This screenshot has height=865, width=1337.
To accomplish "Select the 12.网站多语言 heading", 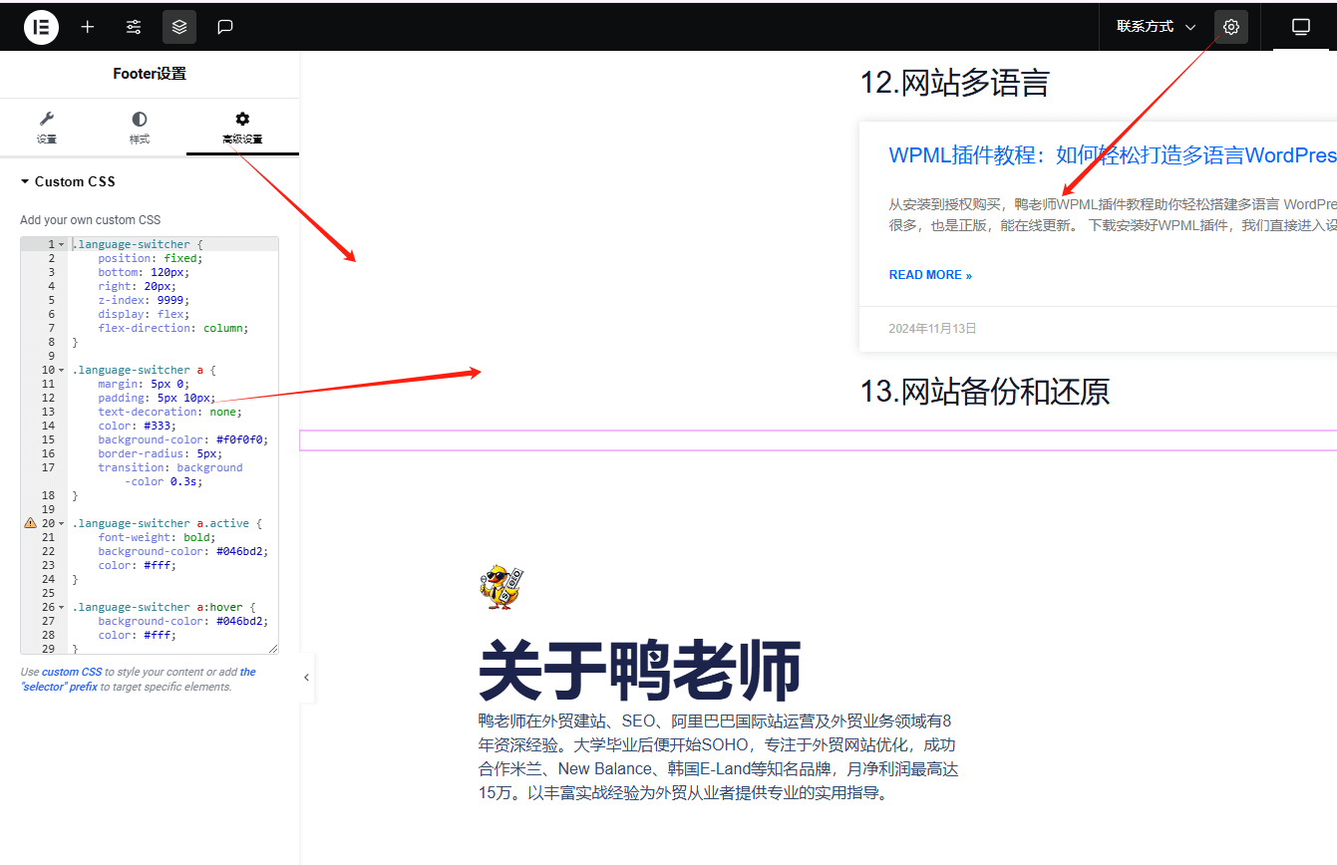I will tap(954, 83).
